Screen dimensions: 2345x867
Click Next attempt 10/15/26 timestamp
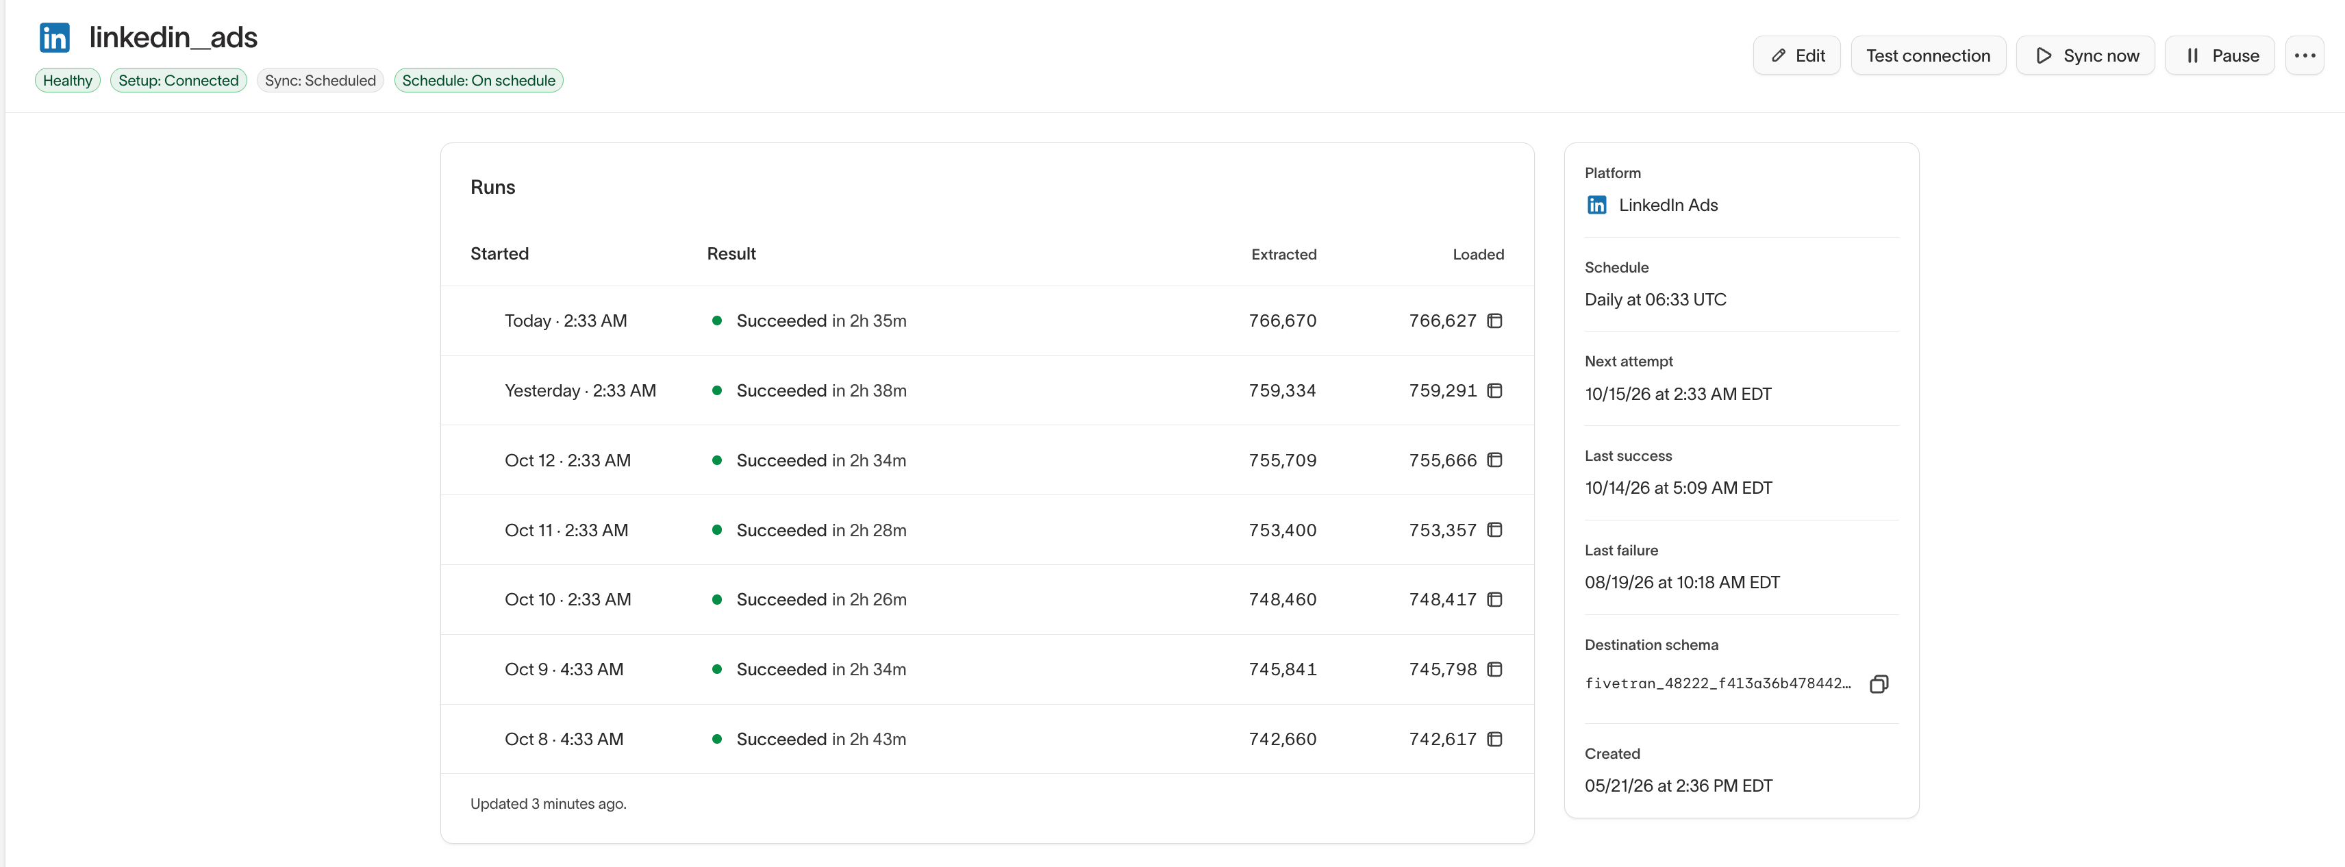[1678, 393]
